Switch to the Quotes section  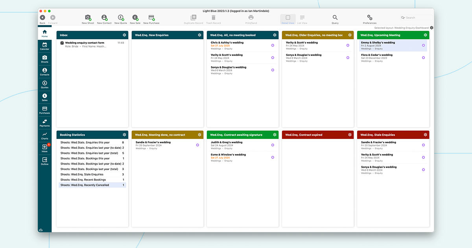pyautogui.click(x=44, y=84)
